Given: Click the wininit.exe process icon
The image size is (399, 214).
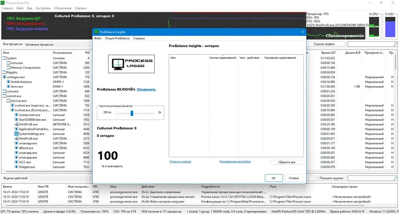Looking at the screenshot, I should 4,96.
